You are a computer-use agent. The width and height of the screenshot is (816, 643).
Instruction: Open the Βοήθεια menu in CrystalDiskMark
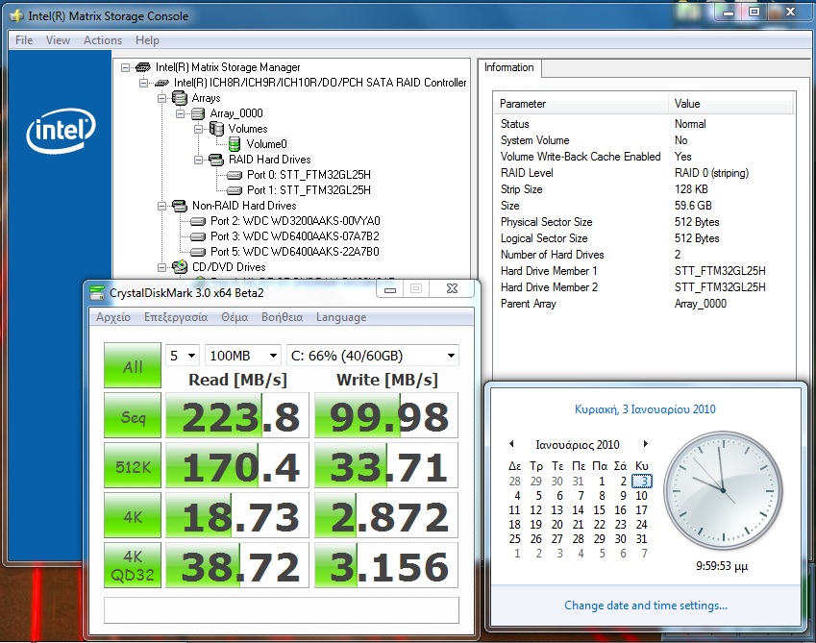[x=282, y=317]
